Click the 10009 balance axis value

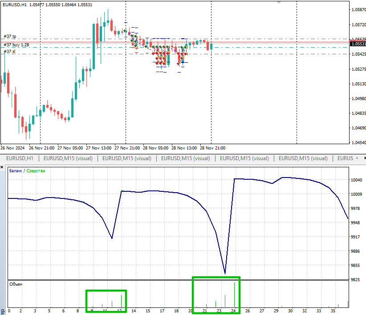pyautogui.click(x=357, y=194)
